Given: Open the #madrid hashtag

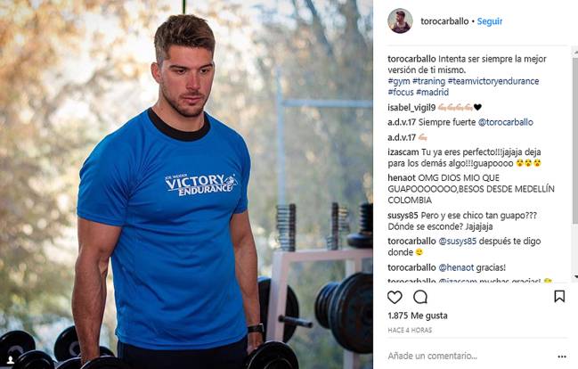Looking at the screenshot, I should tap(433, 93).
